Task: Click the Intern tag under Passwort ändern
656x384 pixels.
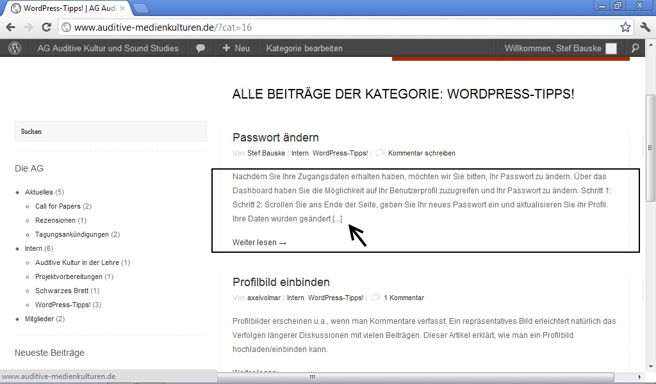Action: (x=300, y=154)
